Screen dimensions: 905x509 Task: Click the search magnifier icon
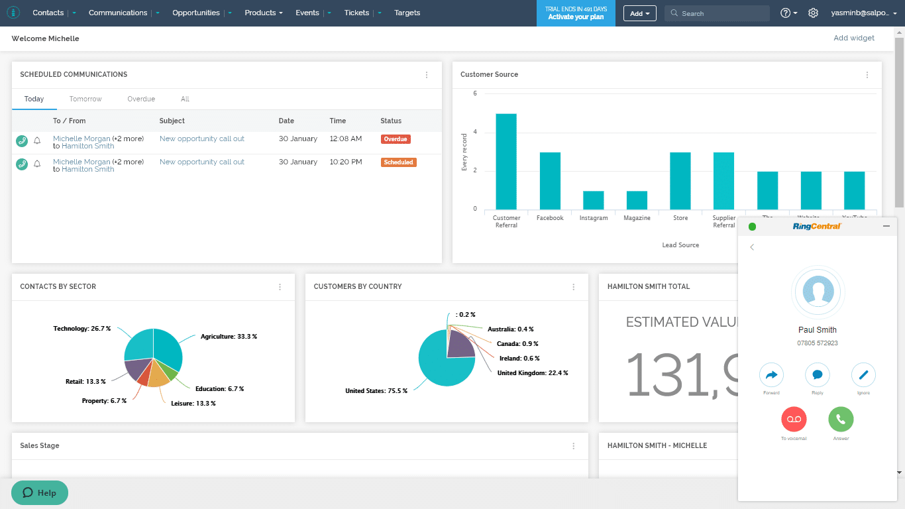pos(674,13)
